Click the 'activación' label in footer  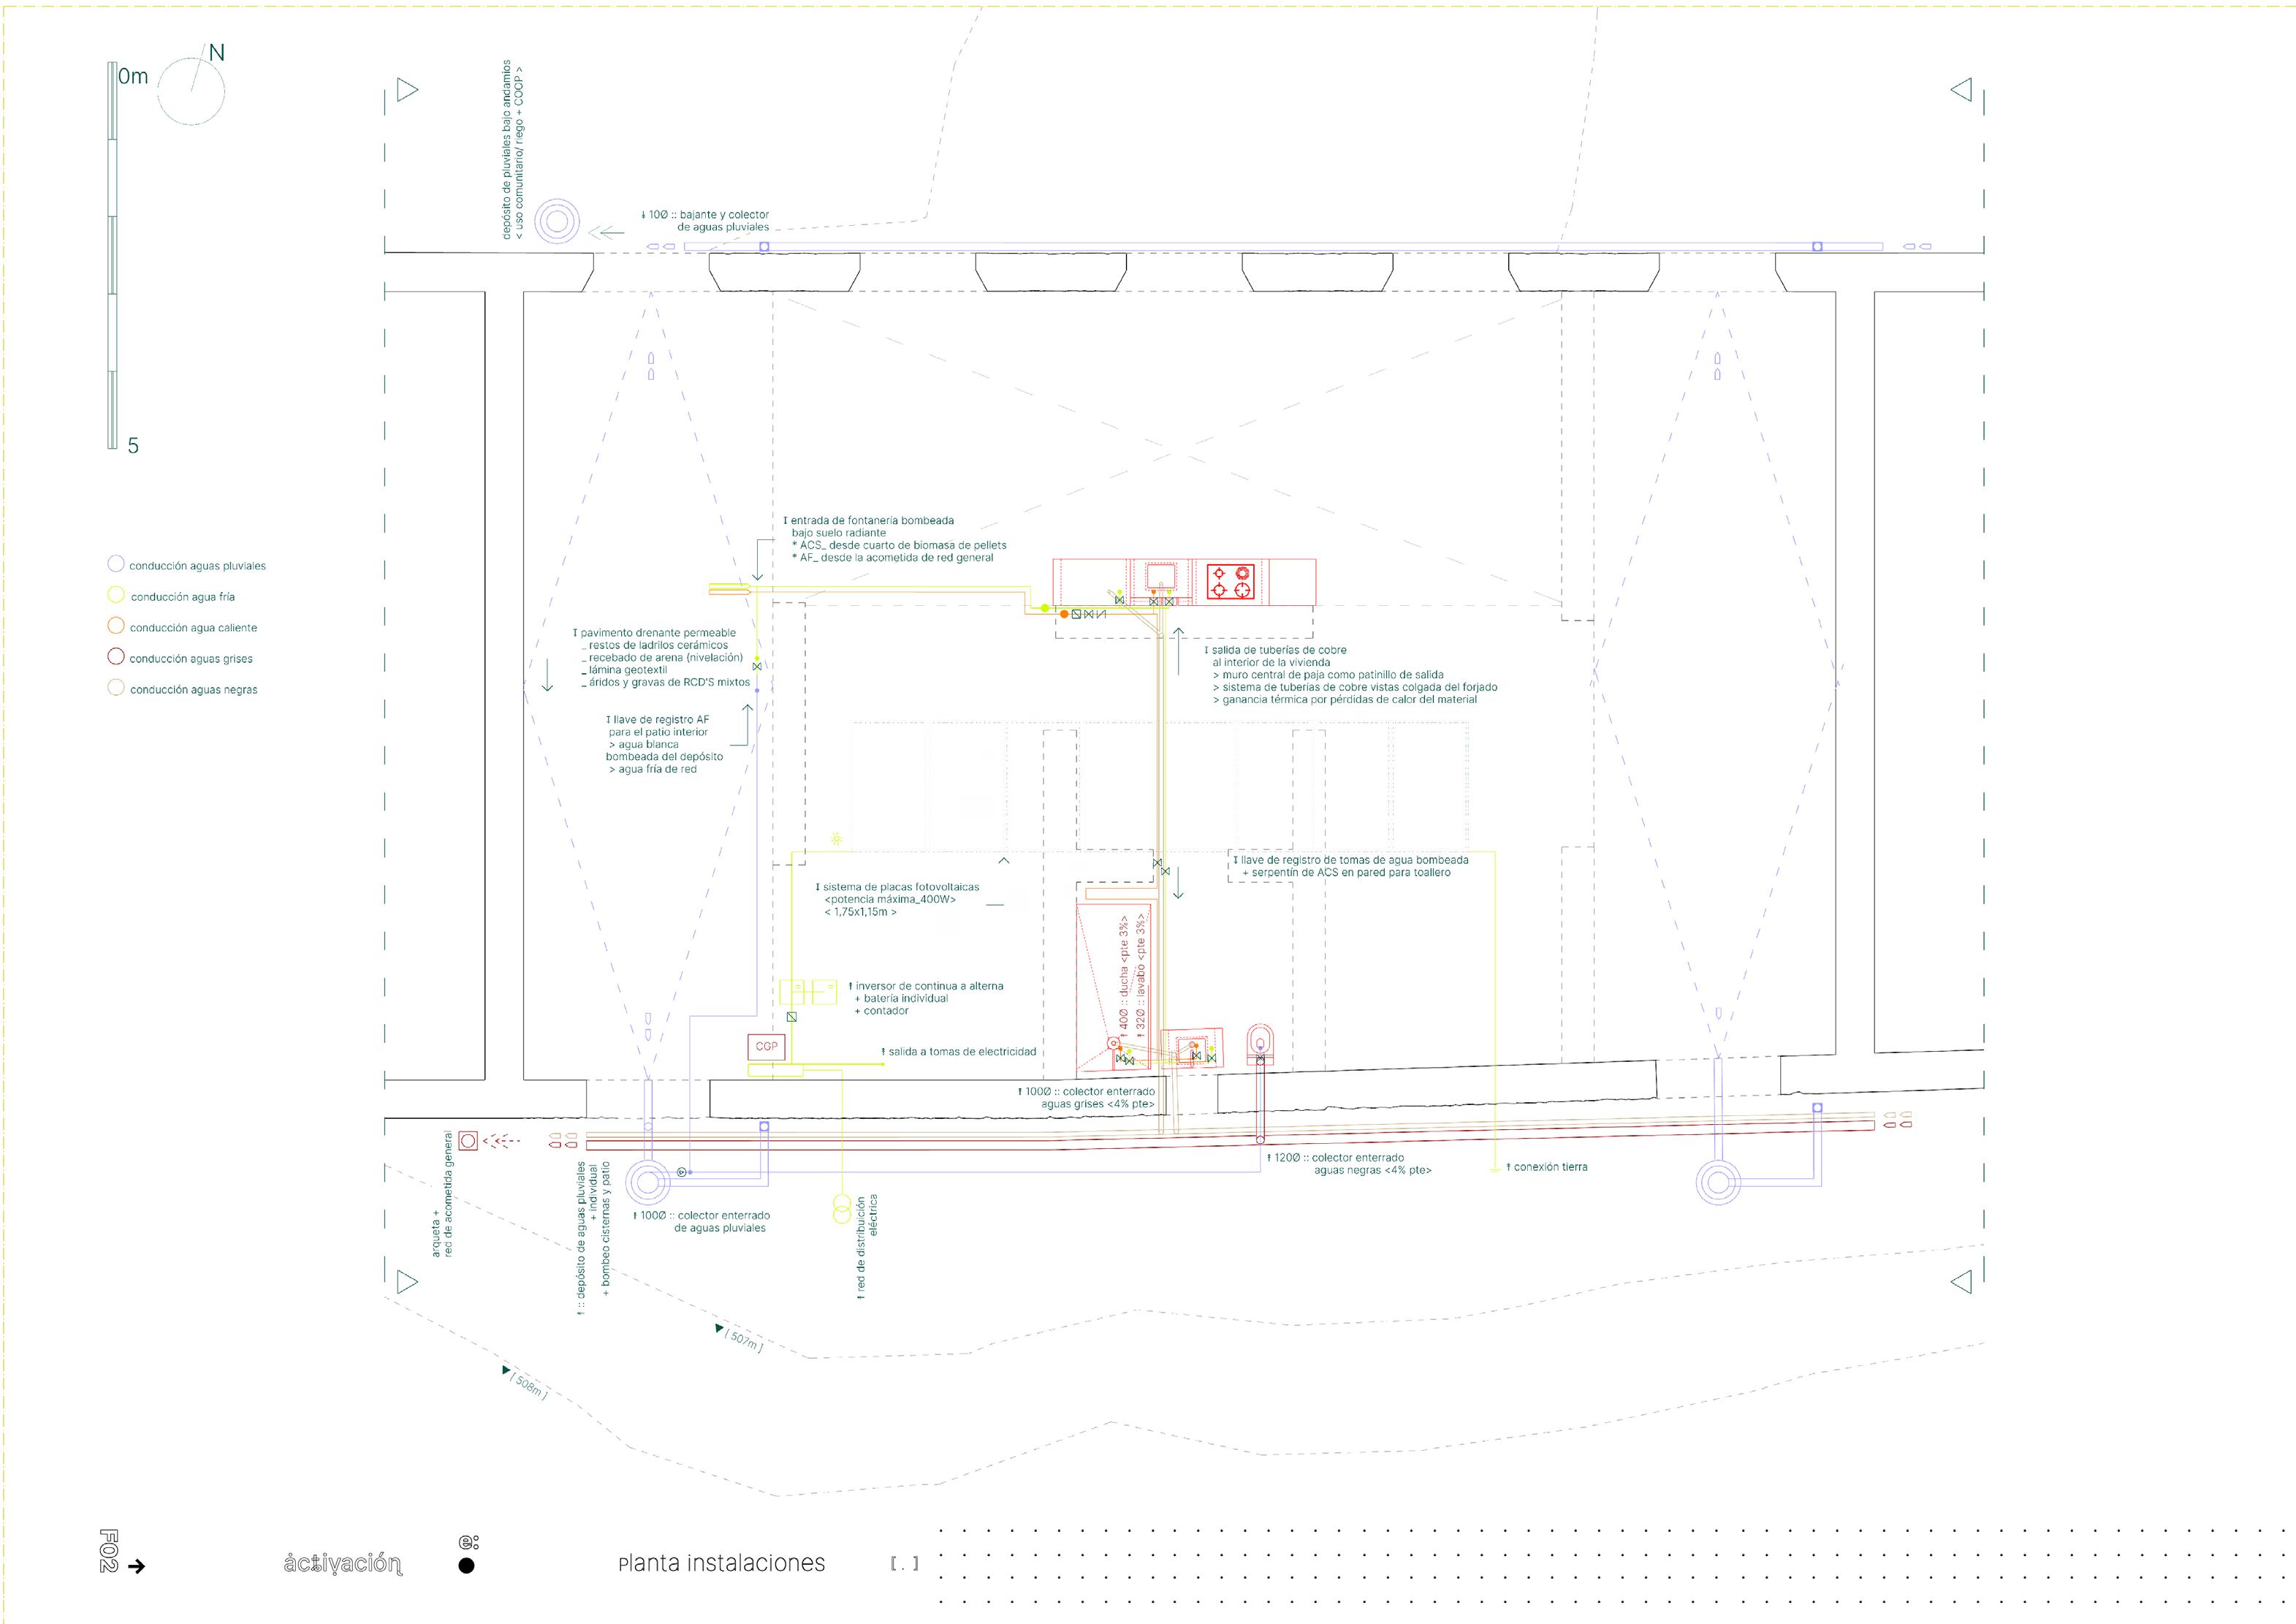pyautogui.click(x=342, y=1563)
